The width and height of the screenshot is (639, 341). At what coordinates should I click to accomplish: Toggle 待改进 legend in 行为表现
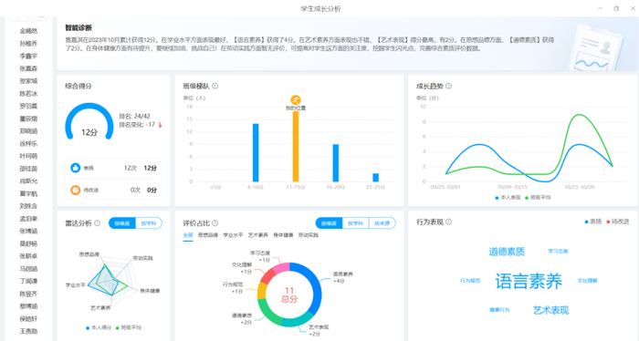click(618, 222)
